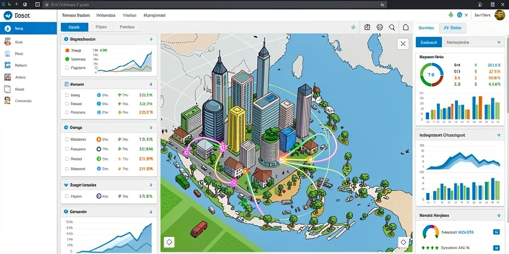Click the bookmark star in the address bar
The height and width of the screenshot is (254, 509).
pyautogui.click(x=382, y=4)
